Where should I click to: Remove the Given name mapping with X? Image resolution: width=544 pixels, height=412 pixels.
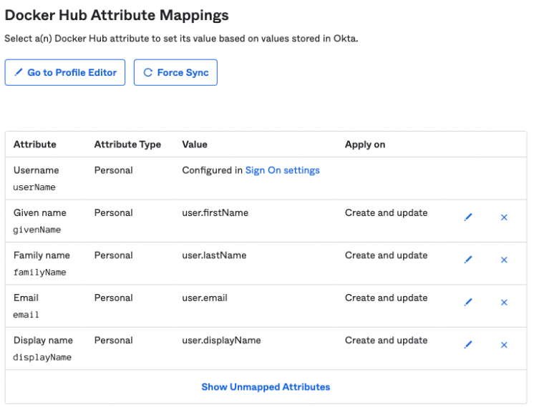pos(504,217)
